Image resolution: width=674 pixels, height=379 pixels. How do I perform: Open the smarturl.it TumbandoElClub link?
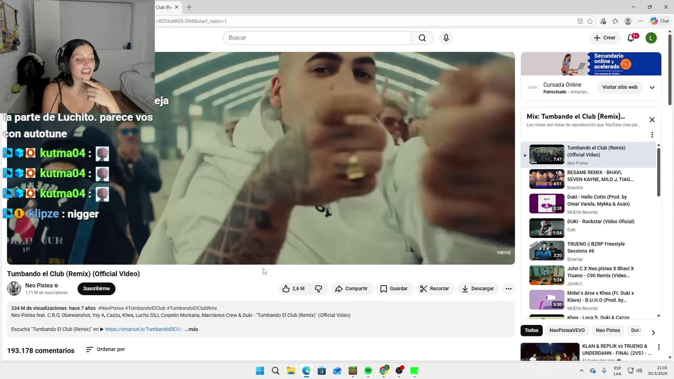click(x=143, y=329)
